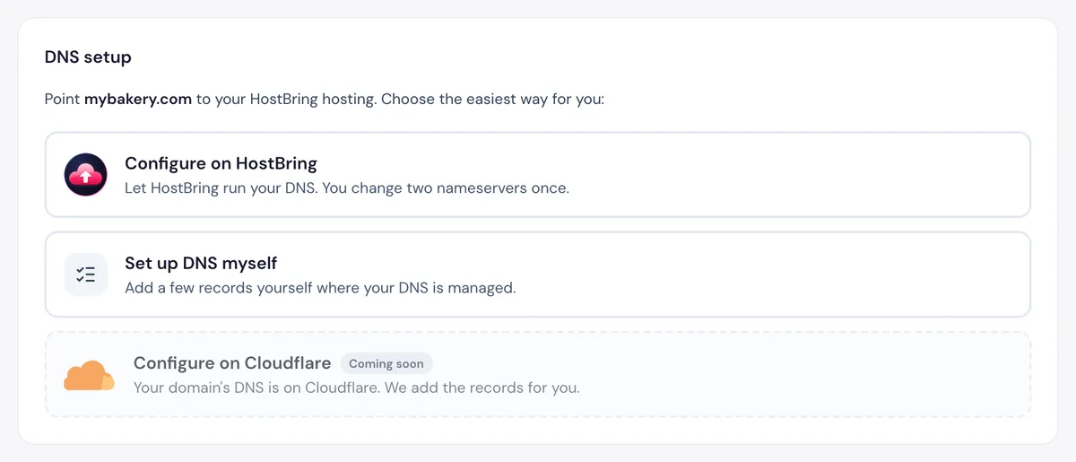Click the checklist icon for manual DNS
This screenshot has width=1076, height=462.
tap(86, 275)
